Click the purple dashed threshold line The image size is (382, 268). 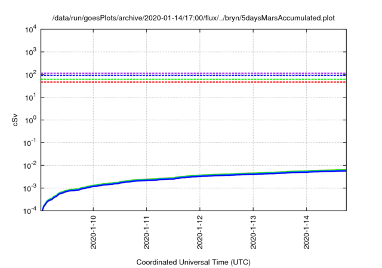coord(193,73)
